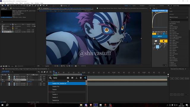The width and height of the screenshot is (190, 107).
Task: Select the Hand tool
Action: 8,6
